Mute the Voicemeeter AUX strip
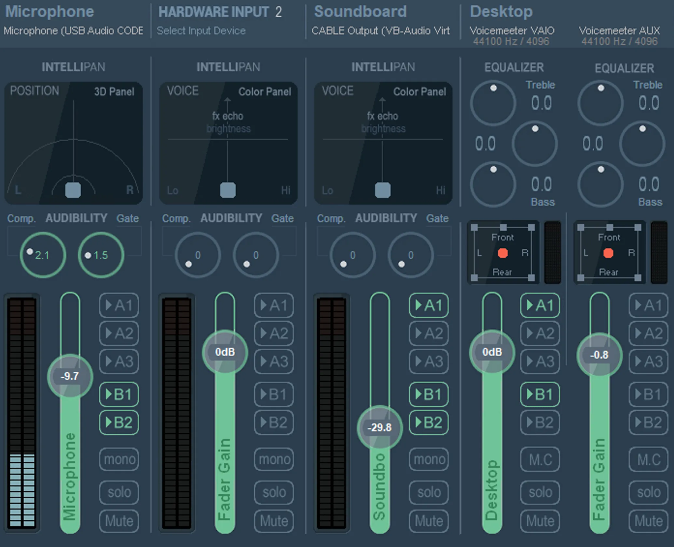674x547 pixels. pos(649,521)
